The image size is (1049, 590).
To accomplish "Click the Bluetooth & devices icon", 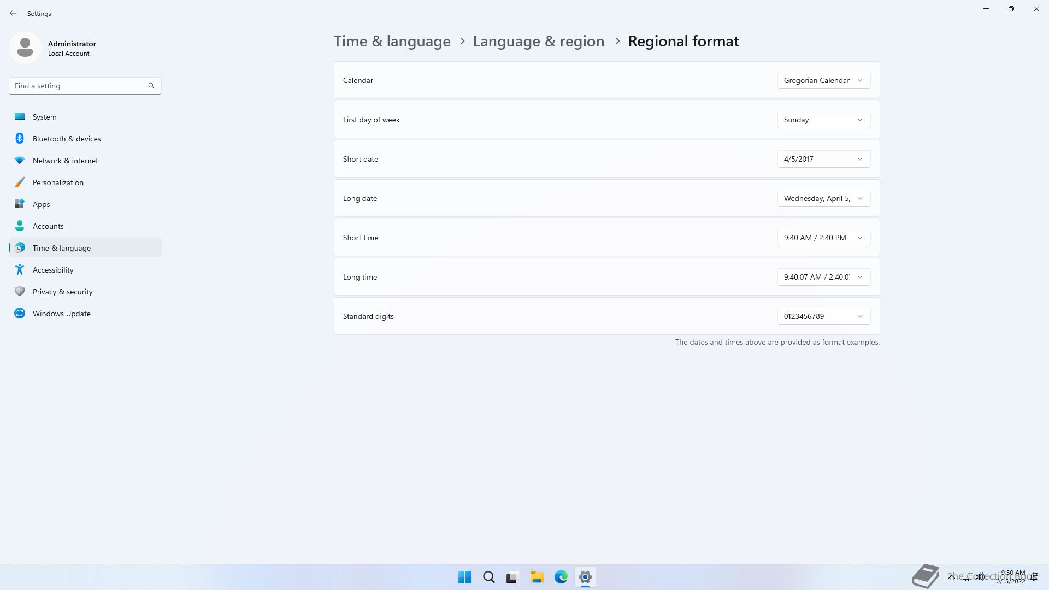I will point(20,138).
